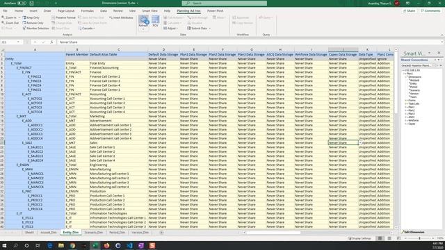
Task: Switch to the Data ribbon tab
Action: 104,11
